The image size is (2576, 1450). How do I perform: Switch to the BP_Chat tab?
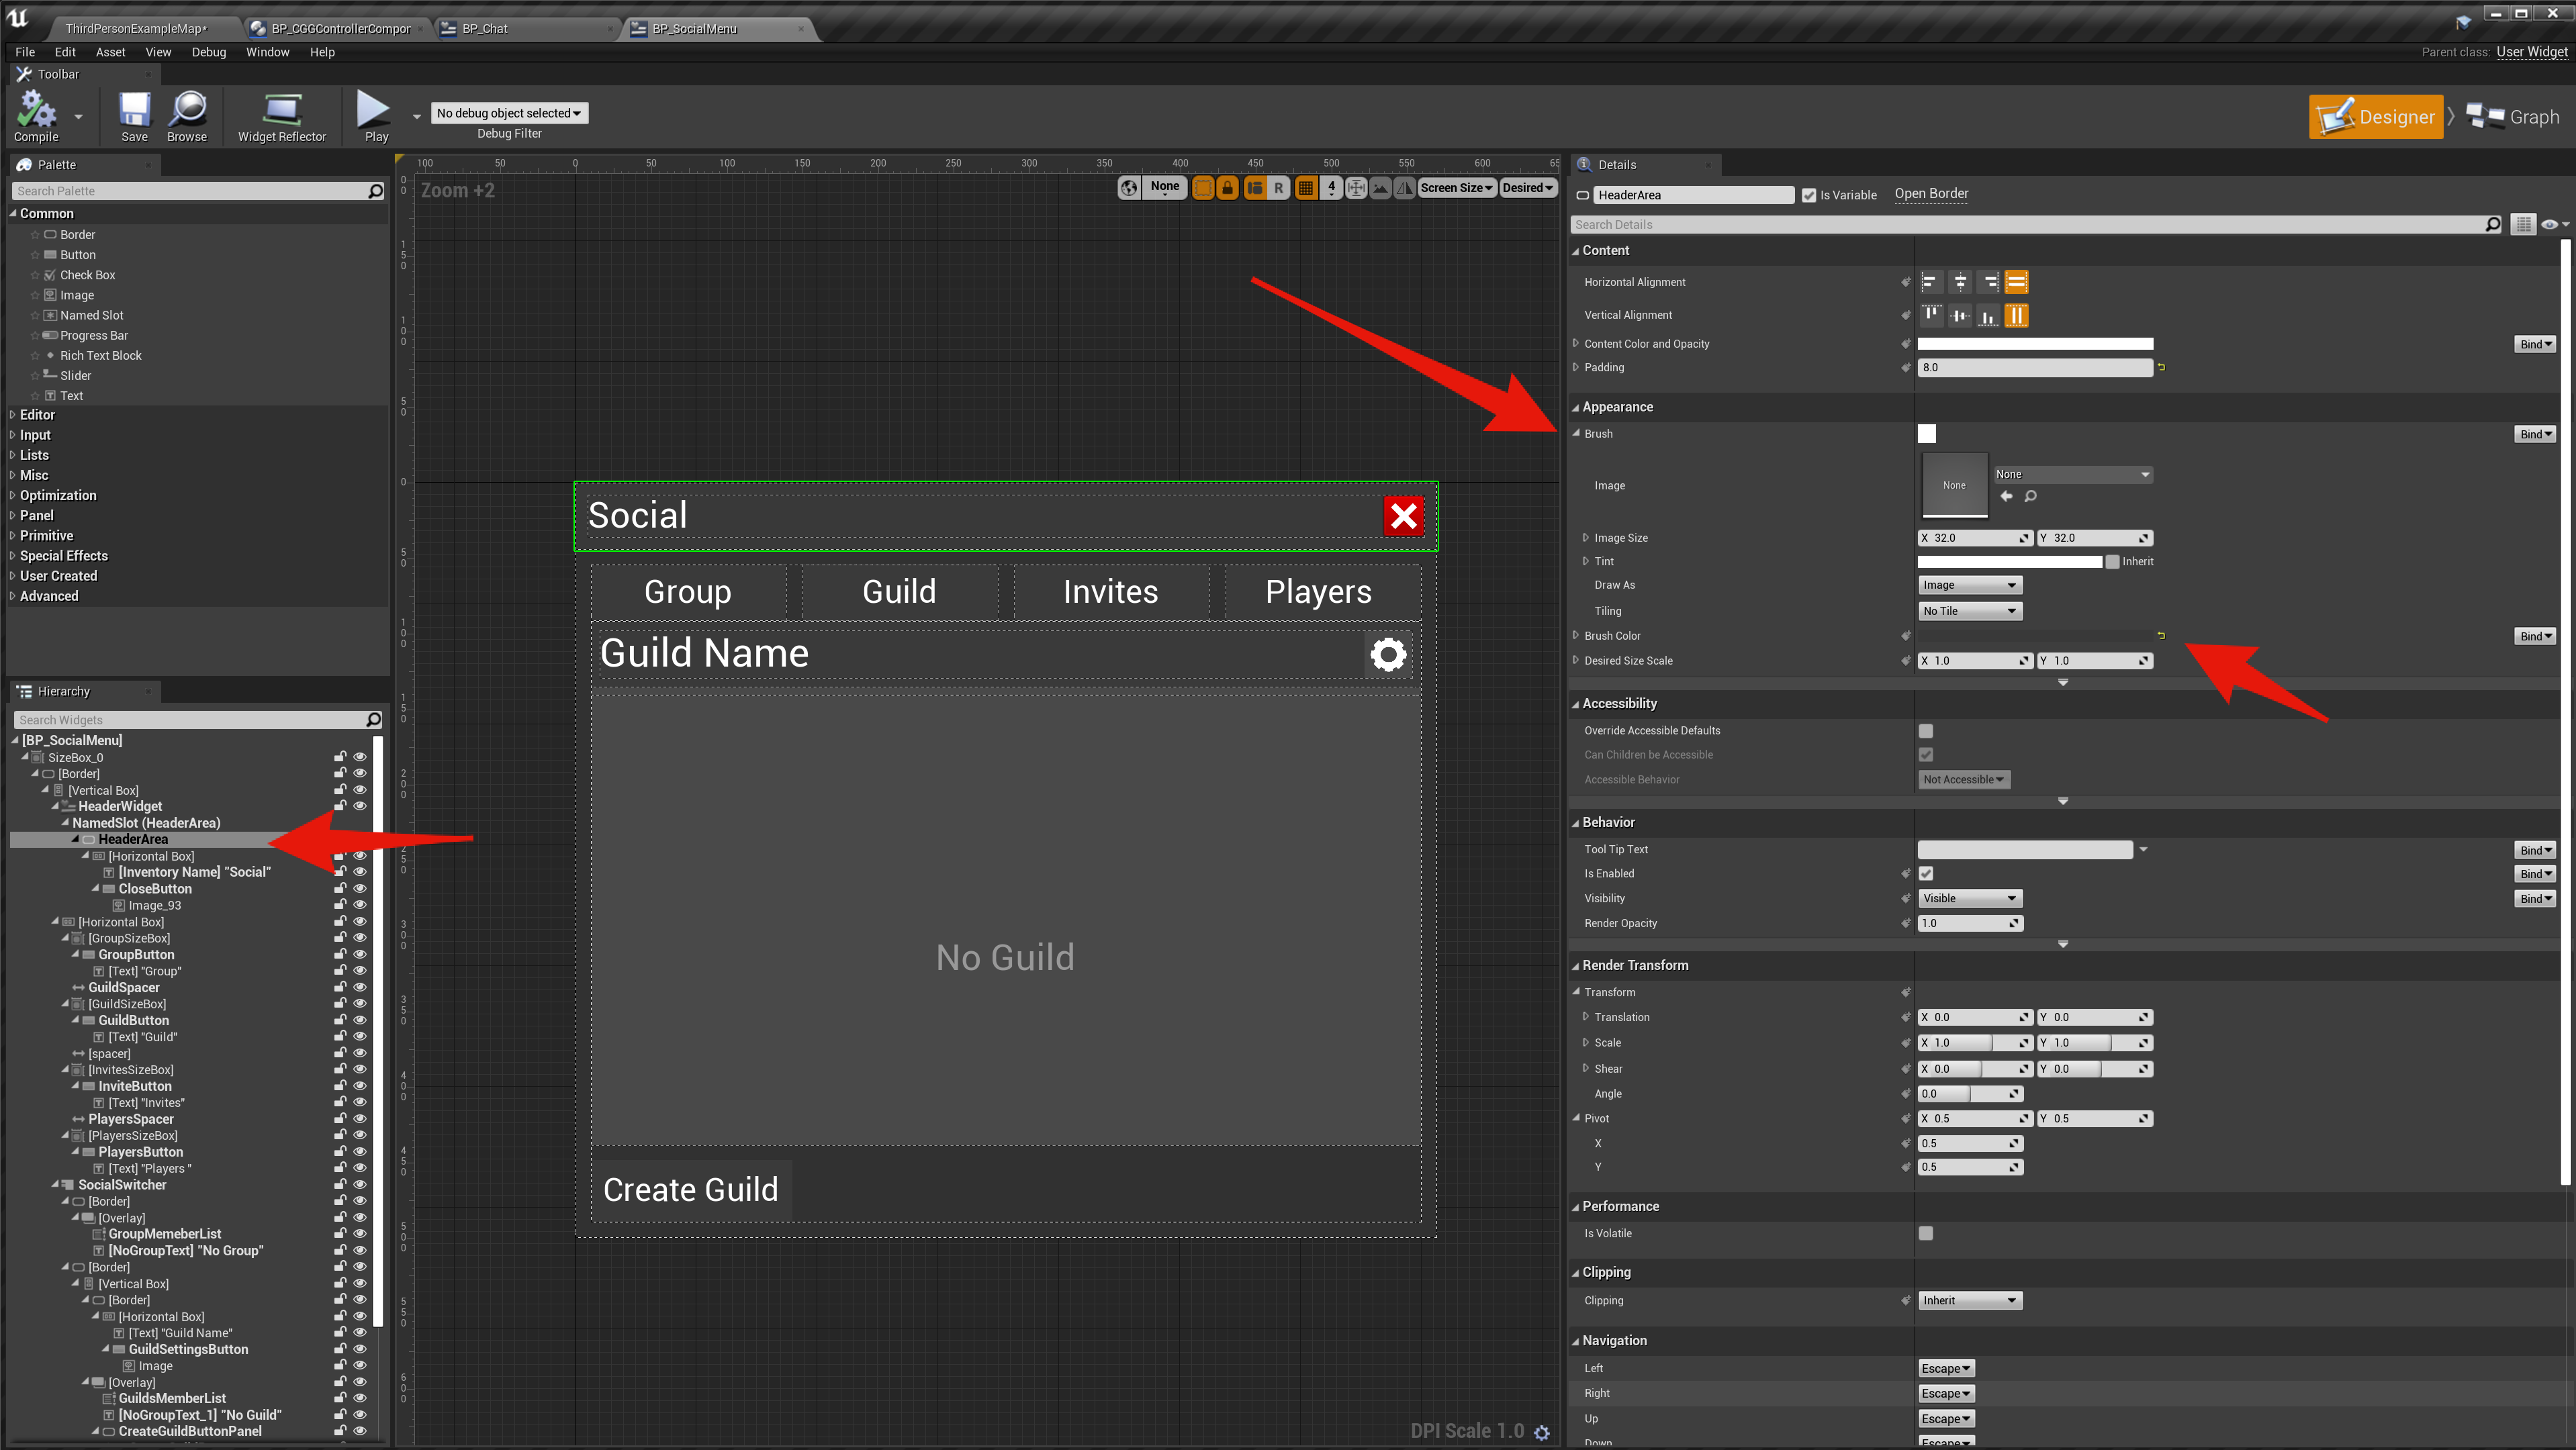click(485, 28)
